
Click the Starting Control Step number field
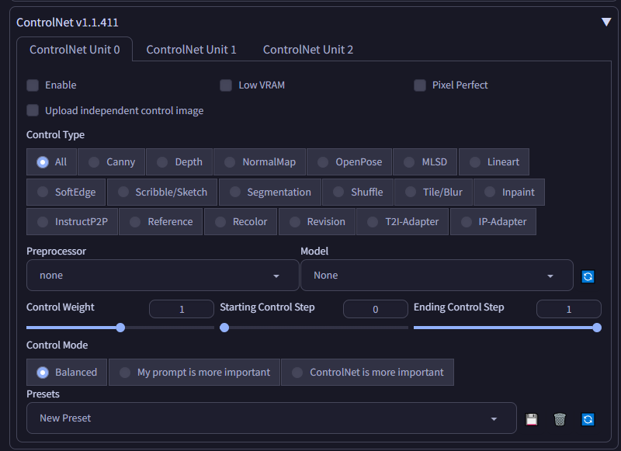click(x=375, y=309)
